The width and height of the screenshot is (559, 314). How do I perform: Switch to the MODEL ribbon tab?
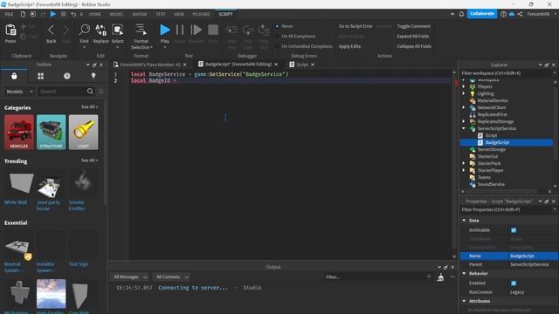[116, 14]
